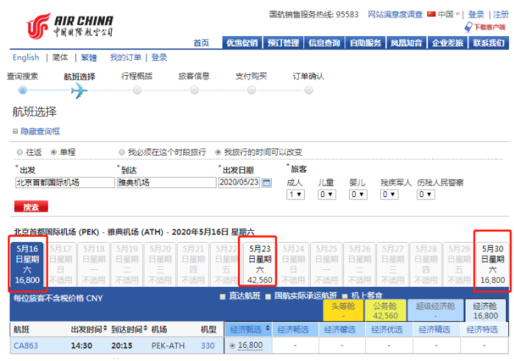Open 我的订单 link
Image resolution: width=514 pixels, height=361 pixels.
pyautogui.click(x=125, y=57)
